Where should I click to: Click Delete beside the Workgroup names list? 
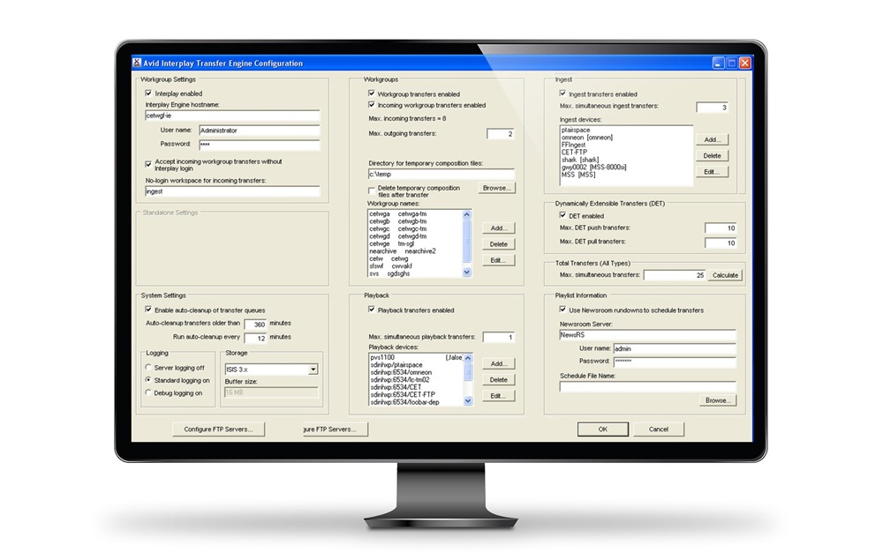click(x=498, y=244)
